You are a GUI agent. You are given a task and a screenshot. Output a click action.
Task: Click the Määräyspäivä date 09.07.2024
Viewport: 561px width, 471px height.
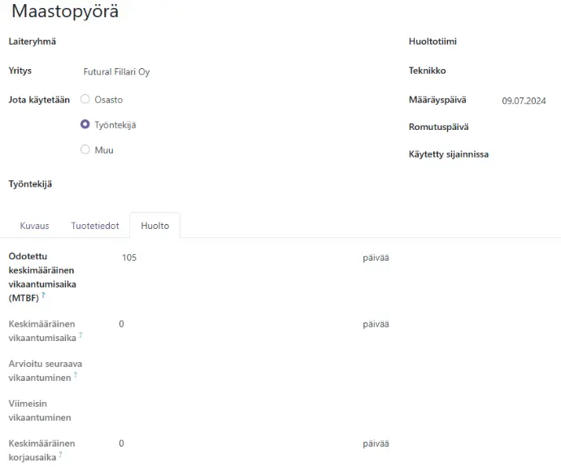point(524,101)
